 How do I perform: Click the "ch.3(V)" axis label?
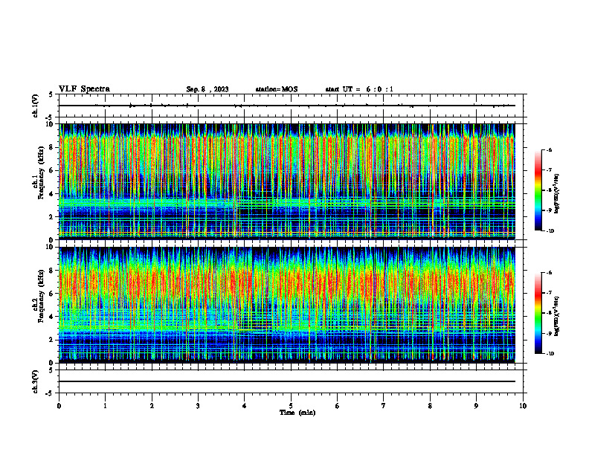click(36, 382)
